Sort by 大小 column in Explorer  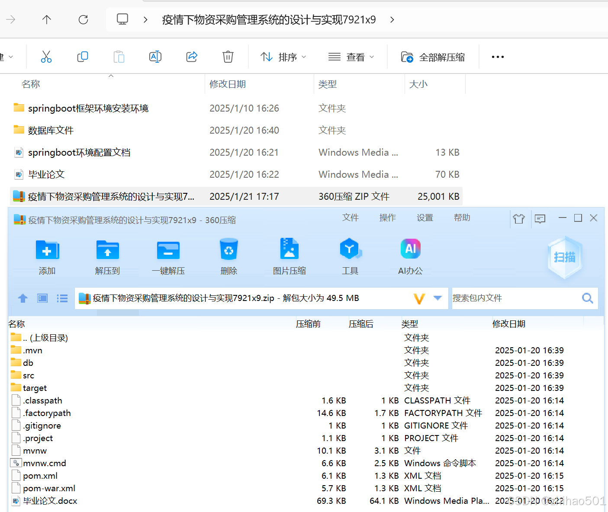click(418, 84)
